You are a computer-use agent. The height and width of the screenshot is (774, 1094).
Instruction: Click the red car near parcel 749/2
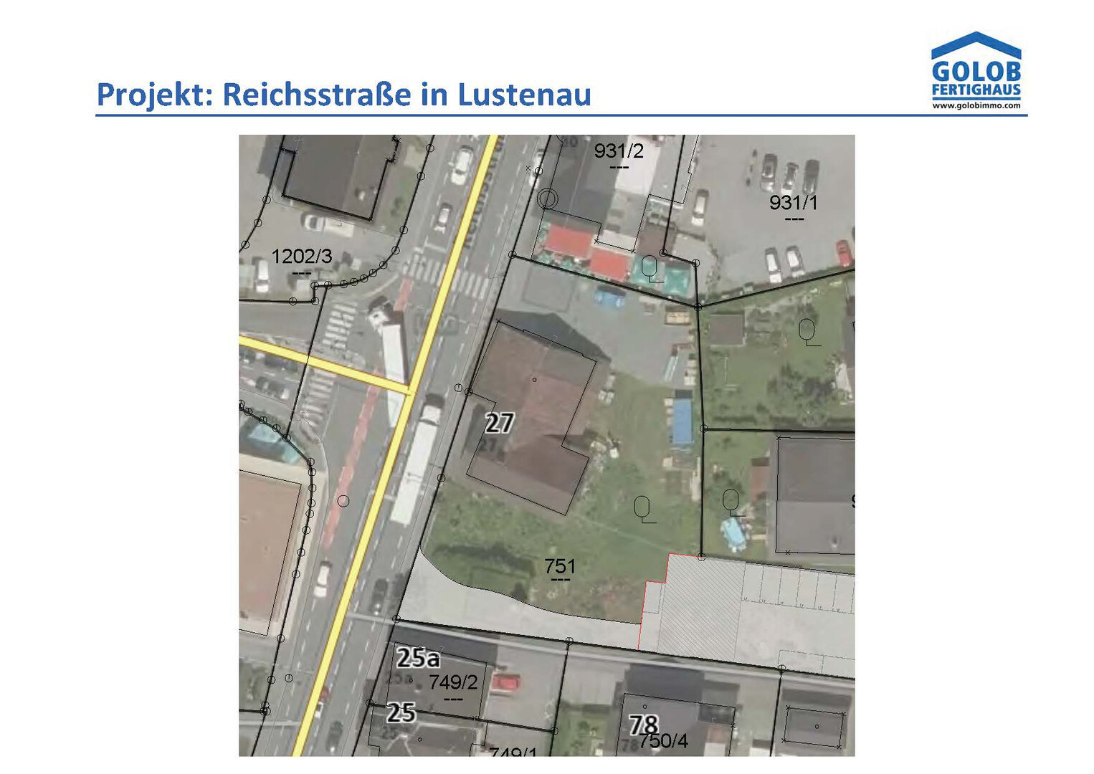tap(506, 682)
